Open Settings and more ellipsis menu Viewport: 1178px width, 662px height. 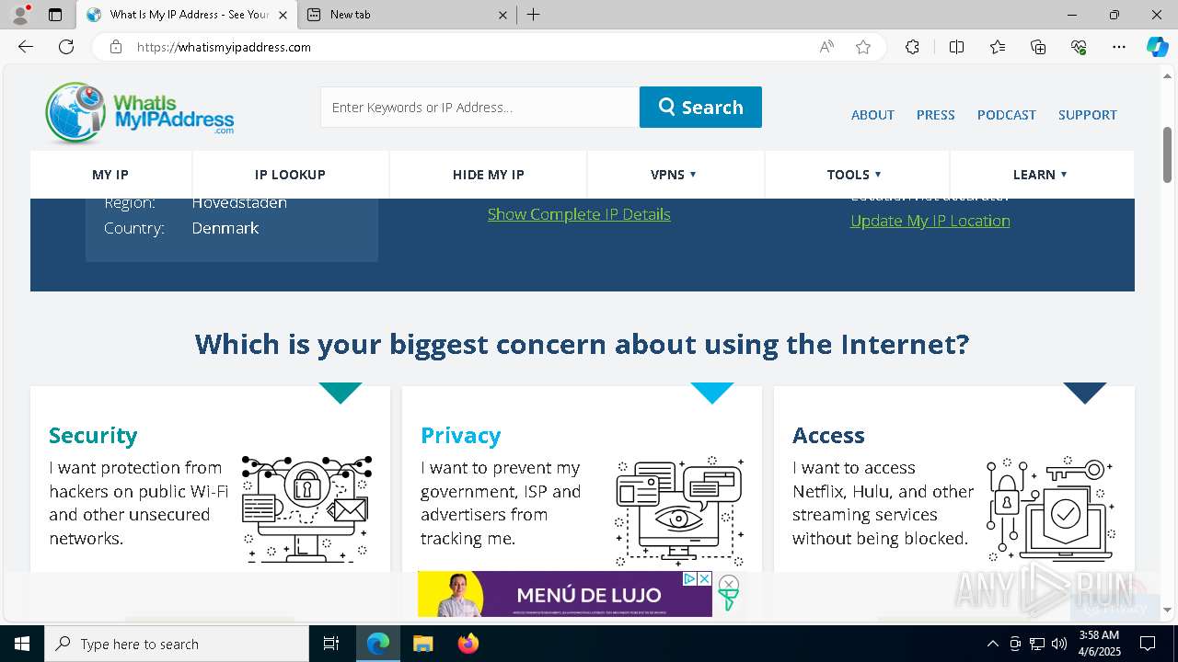click(1119, 47)
